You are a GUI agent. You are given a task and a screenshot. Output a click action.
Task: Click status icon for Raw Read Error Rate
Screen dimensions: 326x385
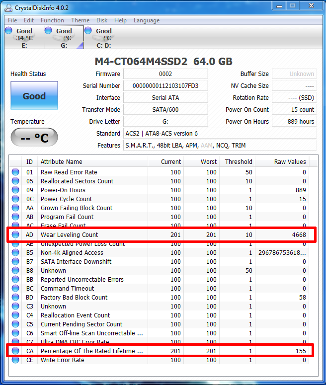pos(15,172)
